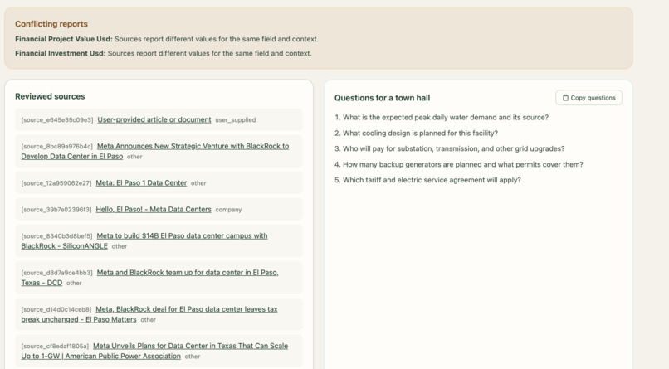The width and height of the screenshot is (669, 369).
Task: Open User-provided article or document link
Action: click(x=154, y=119)
